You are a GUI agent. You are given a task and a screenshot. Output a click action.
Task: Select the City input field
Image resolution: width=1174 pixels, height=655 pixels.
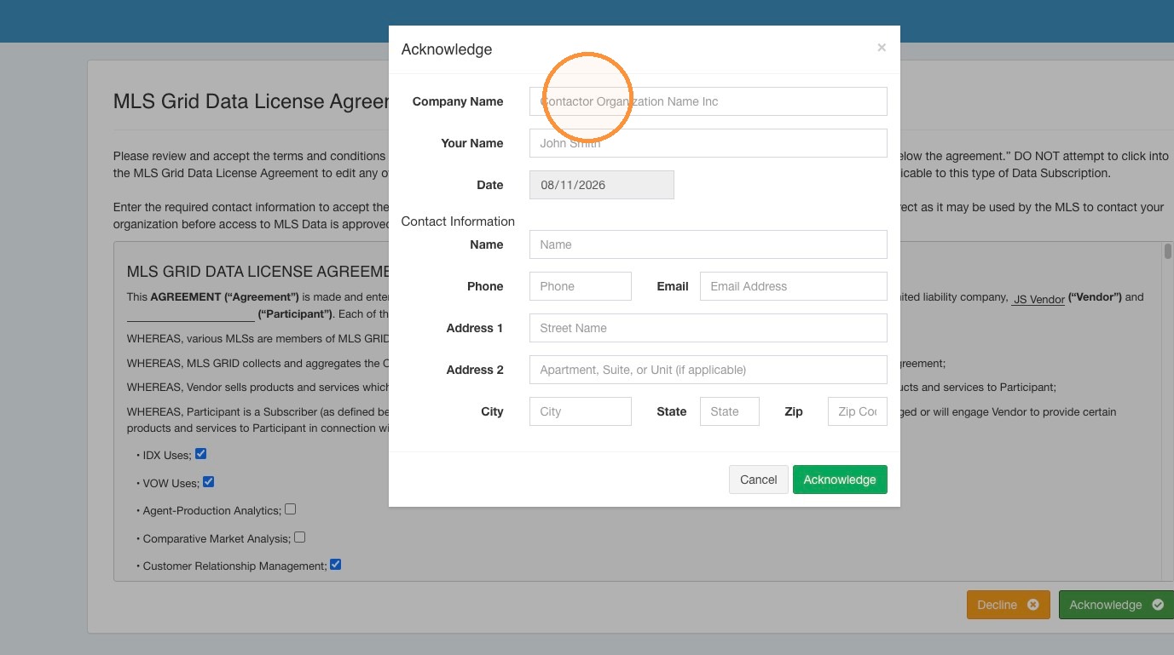point(580,411)
